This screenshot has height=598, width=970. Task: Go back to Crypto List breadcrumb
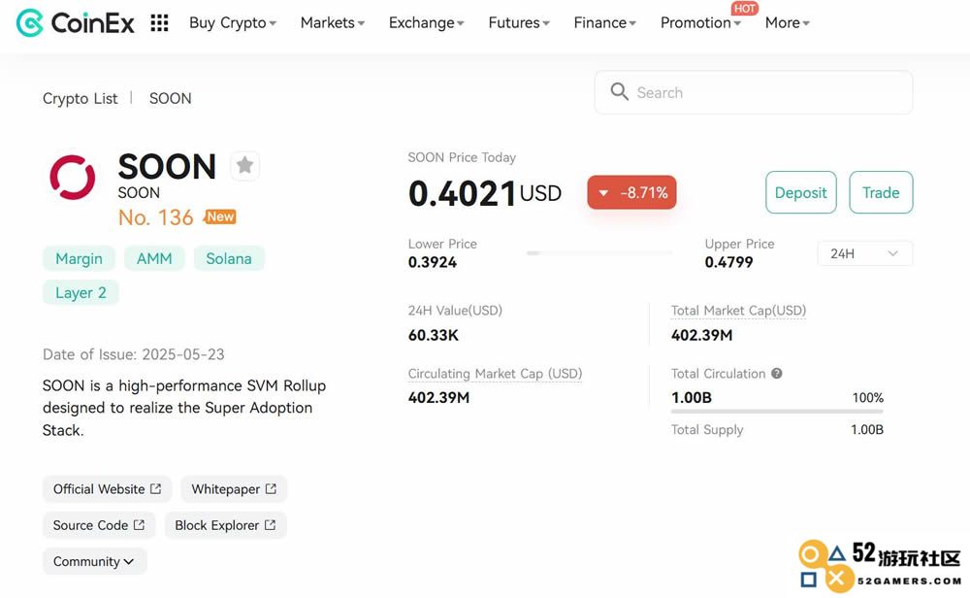80,98
